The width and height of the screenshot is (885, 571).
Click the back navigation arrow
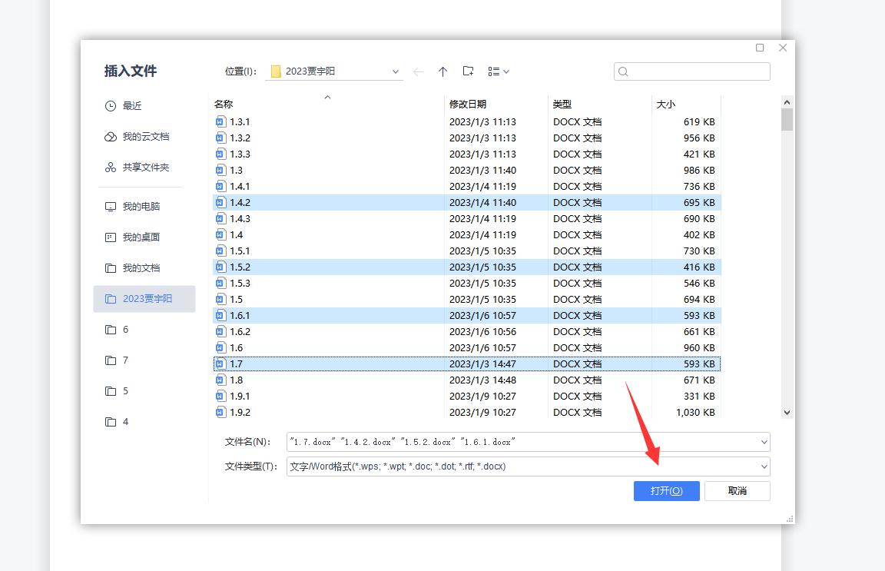(x=418, y=71)
